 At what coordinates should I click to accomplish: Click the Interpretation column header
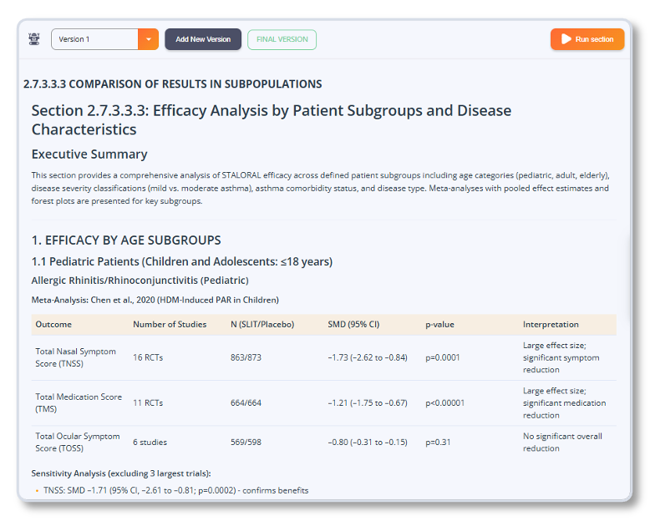click(x=551, y=325)
